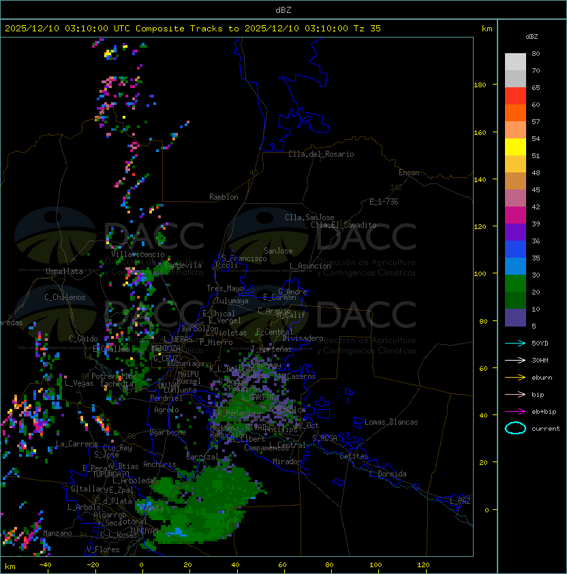The image size is (567, 574).
Task: Click the 'C_Chilenos' place label
Action: (65, 297)
